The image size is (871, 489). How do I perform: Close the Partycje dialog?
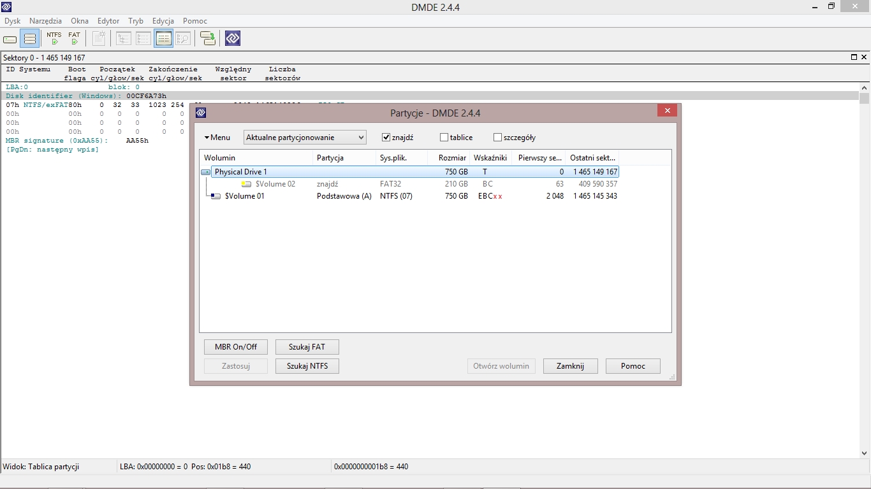coord(667,111)
